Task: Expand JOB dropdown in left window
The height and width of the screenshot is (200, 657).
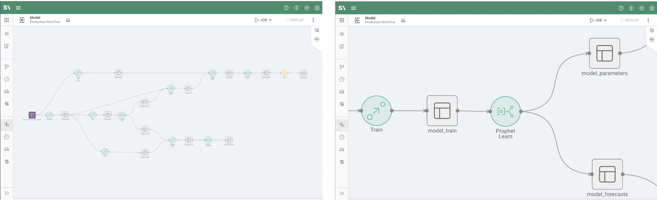Action: point(263,20)
